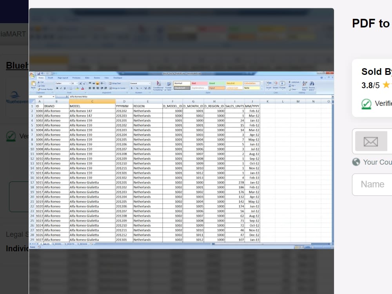Click the Office button in Excel

click(x=32, y=75)
